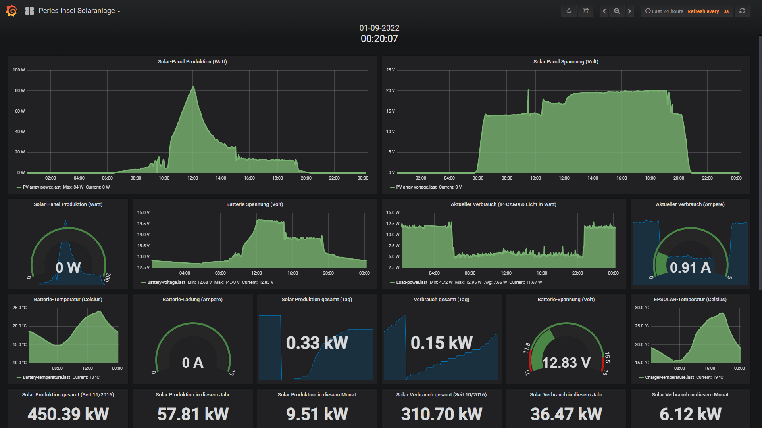Toggle PV-array-power.last legend series
762x428 pixels.
[x=41, y=187]
